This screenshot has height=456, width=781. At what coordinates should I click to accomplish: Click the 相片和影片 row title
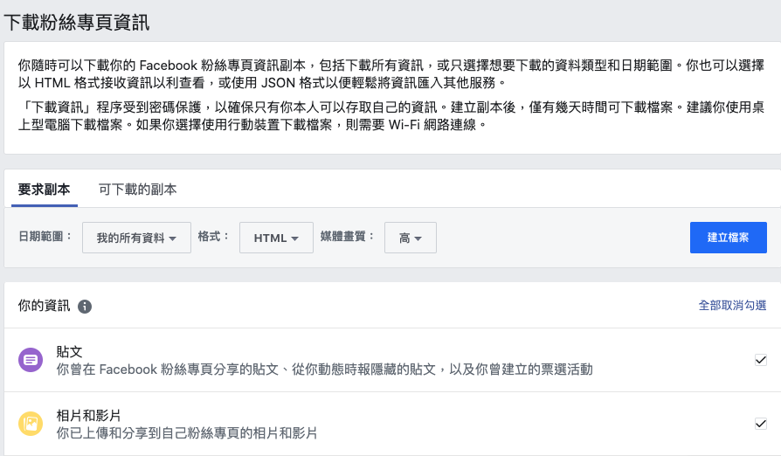(88, 416)
